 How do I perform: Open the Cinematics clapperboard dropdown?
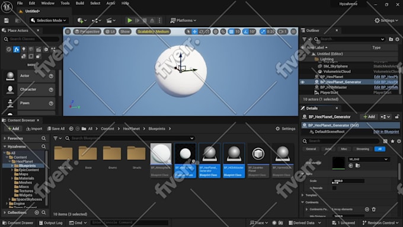pos(111,20)
